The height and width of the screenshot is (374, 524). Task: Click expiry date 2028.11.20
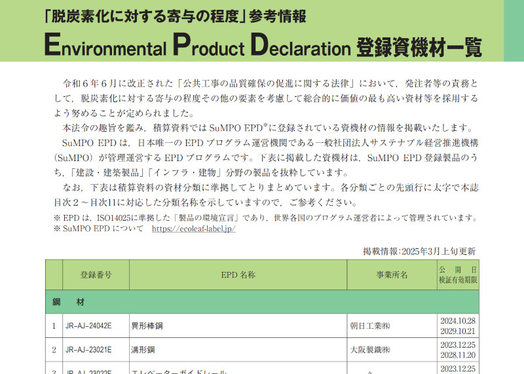[458, 355]
